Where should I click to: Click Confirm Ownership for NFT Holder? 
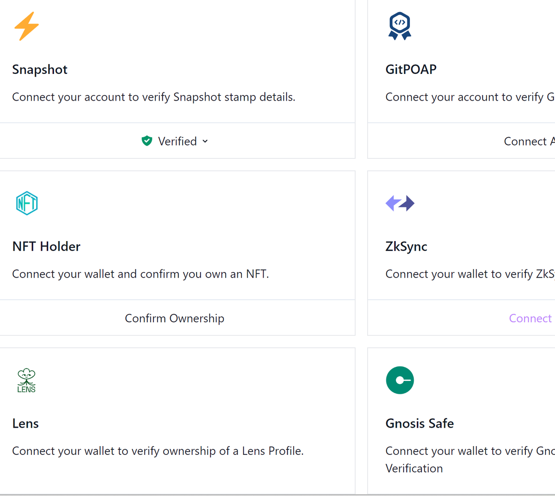tap(174, 318)
